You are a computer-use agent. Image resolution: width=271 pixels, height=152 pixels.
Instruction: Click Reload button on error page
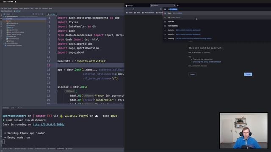[x=248, y=74]
